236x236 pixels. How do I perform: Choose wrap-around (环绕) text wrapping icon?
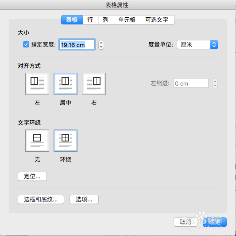point(66,141)
